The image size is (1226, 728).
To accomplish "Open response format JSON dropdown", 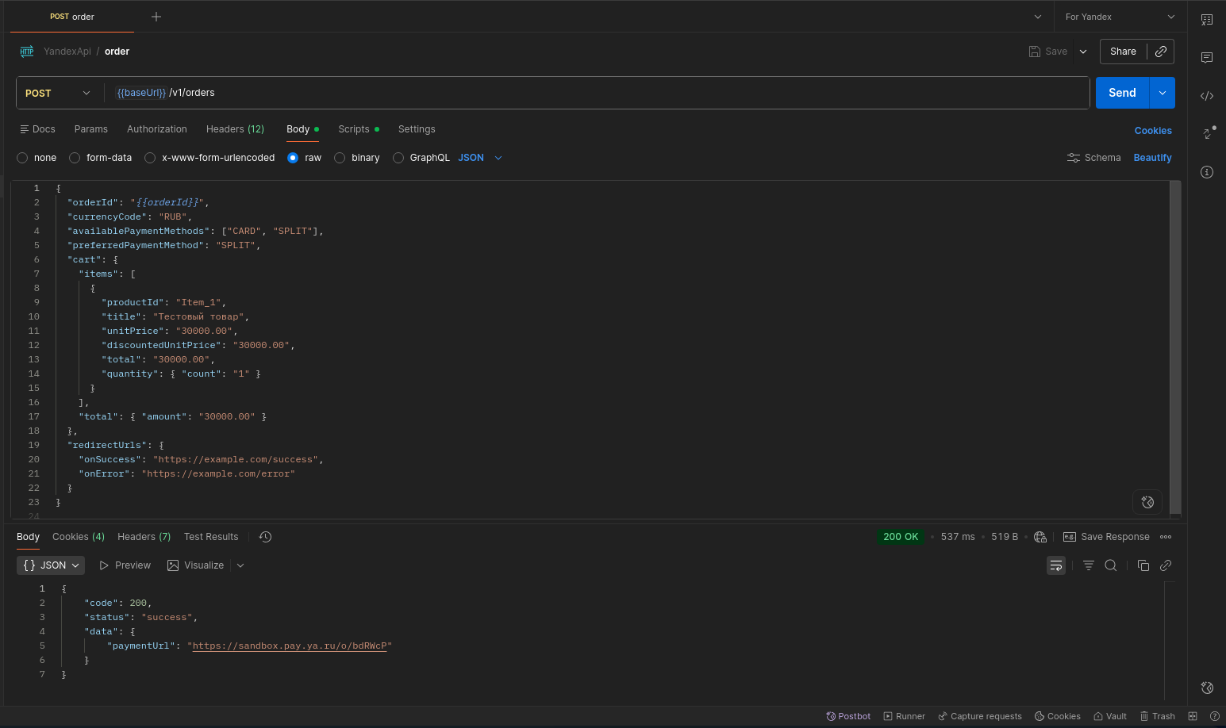I will click(51, 565).
